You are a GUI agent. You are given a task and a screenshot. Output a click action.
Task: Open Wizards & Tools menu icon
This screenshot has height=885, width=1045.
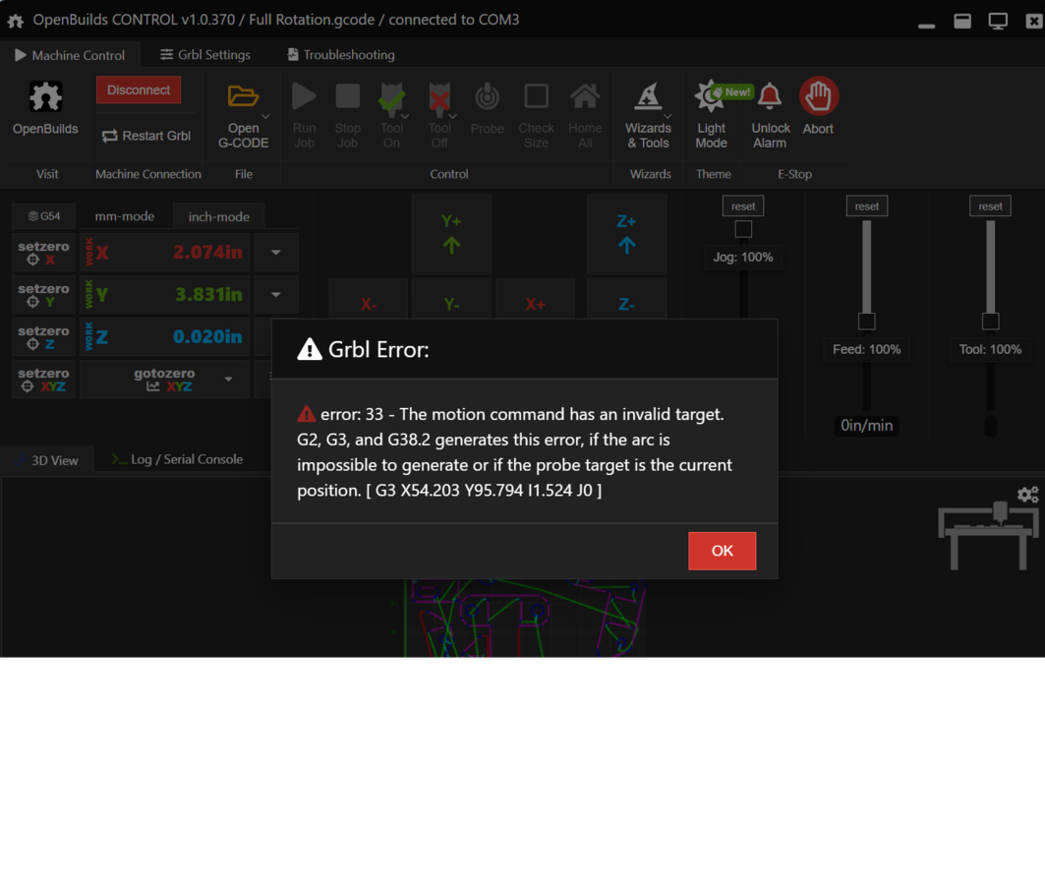click(648, 97)
